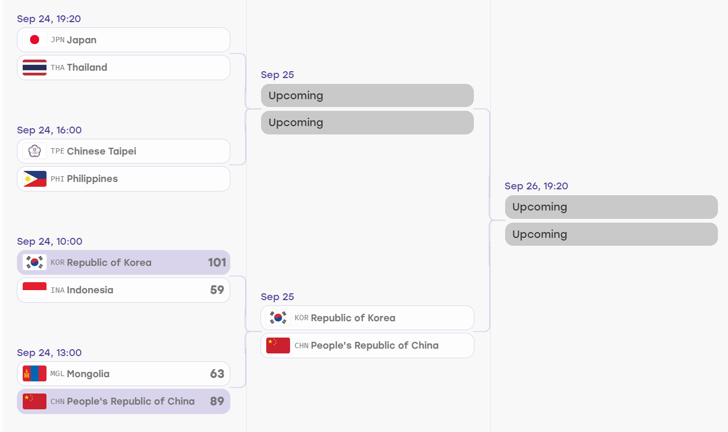Select the second Upcoming slot on Sep 25
The width and height of the screenshot is (728, 432).
point(367,122)
